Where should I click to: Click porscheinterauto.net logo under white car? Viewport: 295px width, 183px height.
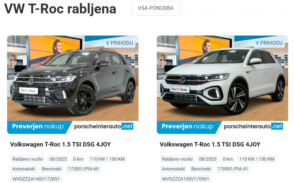tap(253, 126)
